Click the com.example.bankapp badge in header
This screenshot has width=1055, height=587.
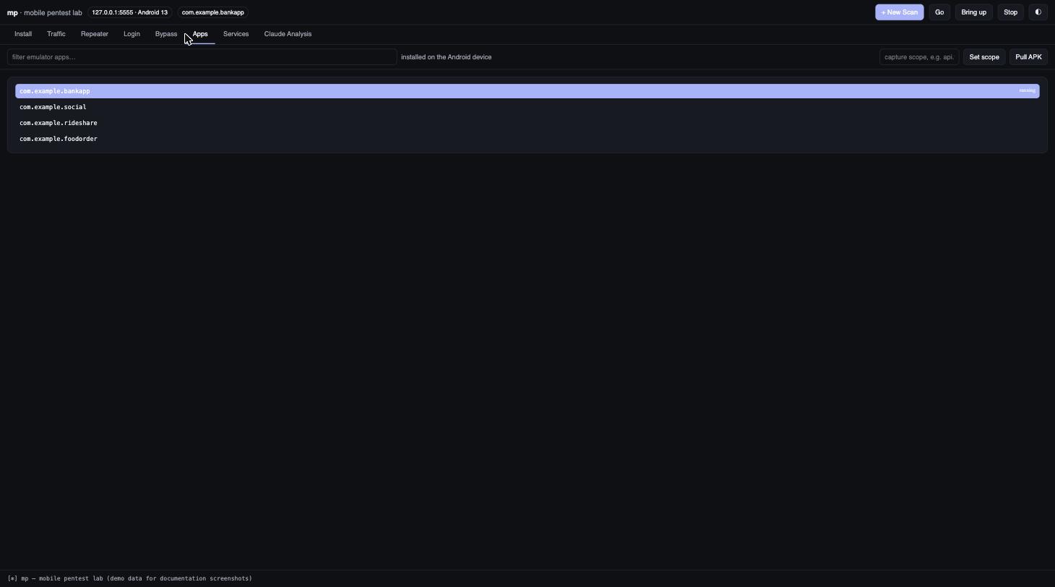tap(213, 12)
